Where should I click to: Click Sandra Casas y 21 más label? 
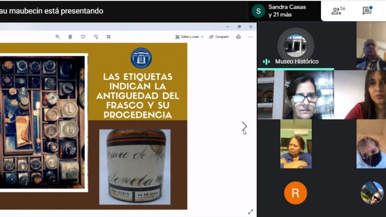click(287, 11)
